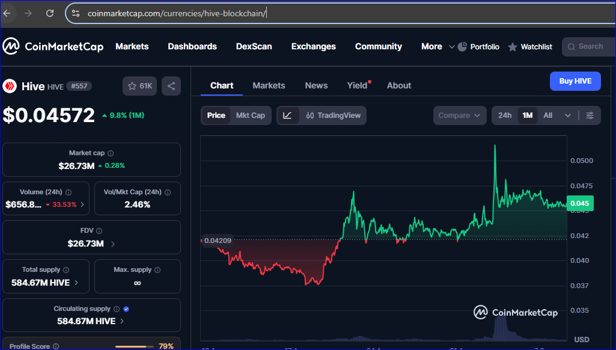Image resolution: width=616 pixels, height=350 pixels.
Task: Reload the page with the refresh icon
Action: [x=50, y=13]
